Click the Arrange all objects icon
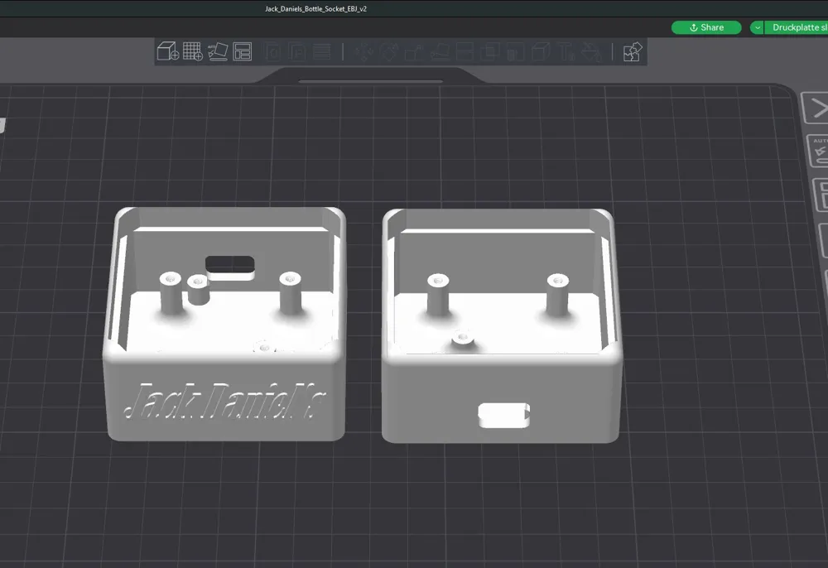This screenshot has height=568, width=828. 243,51
